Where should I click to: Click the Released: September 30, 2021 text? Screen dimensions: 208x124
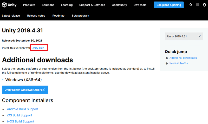22,41
